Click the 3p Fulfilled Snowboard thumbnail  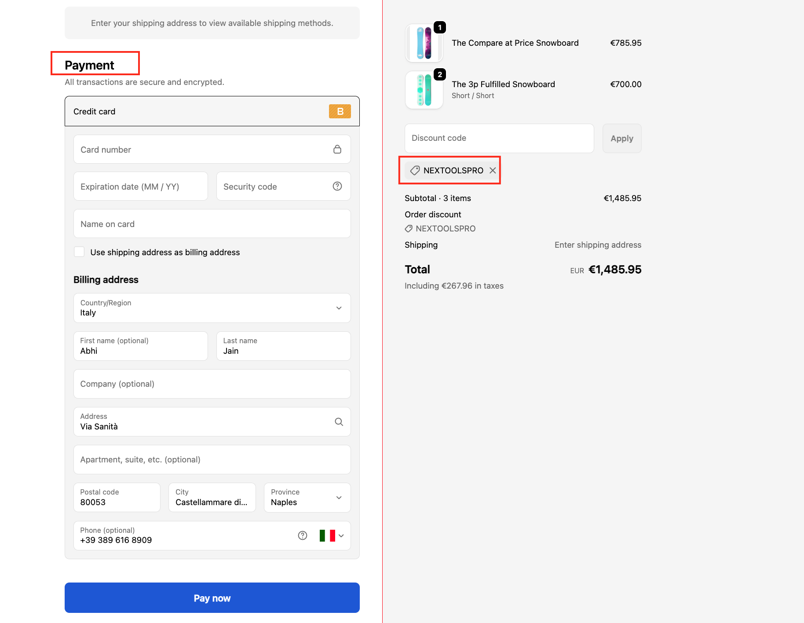point(424,90)
